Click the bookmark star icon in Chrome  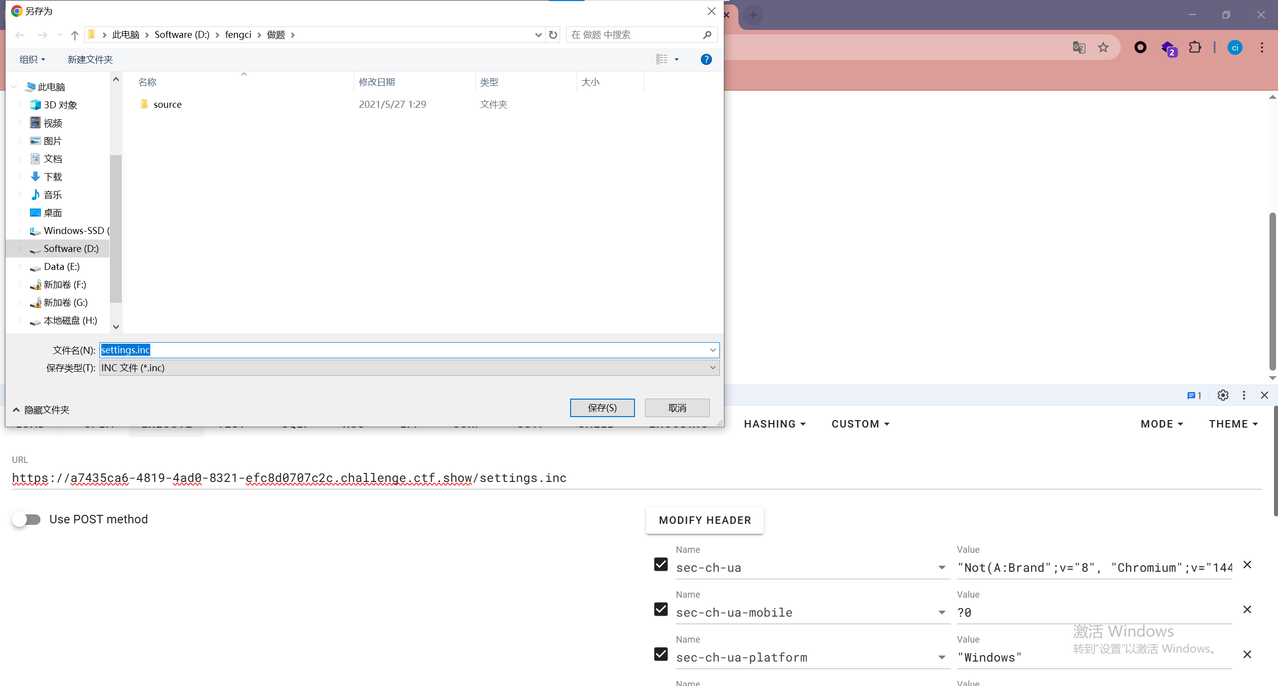coord(1103,47)
